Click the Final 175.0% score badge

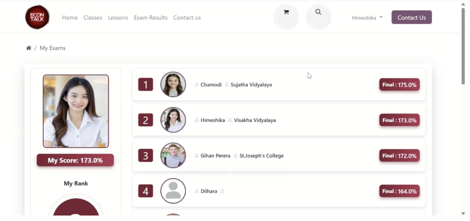coord(399,85)
